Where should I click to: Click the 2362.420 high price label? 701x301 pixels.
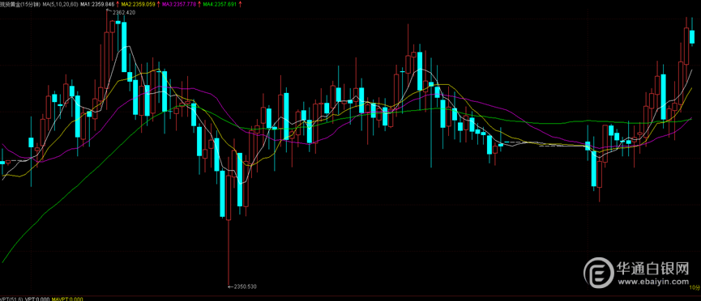click(x=124, y=12)
